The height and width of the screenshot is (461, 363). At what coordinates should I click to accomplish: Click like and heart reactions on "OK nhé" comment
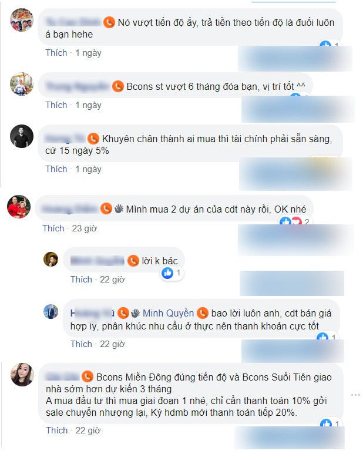tap(291, 221)
